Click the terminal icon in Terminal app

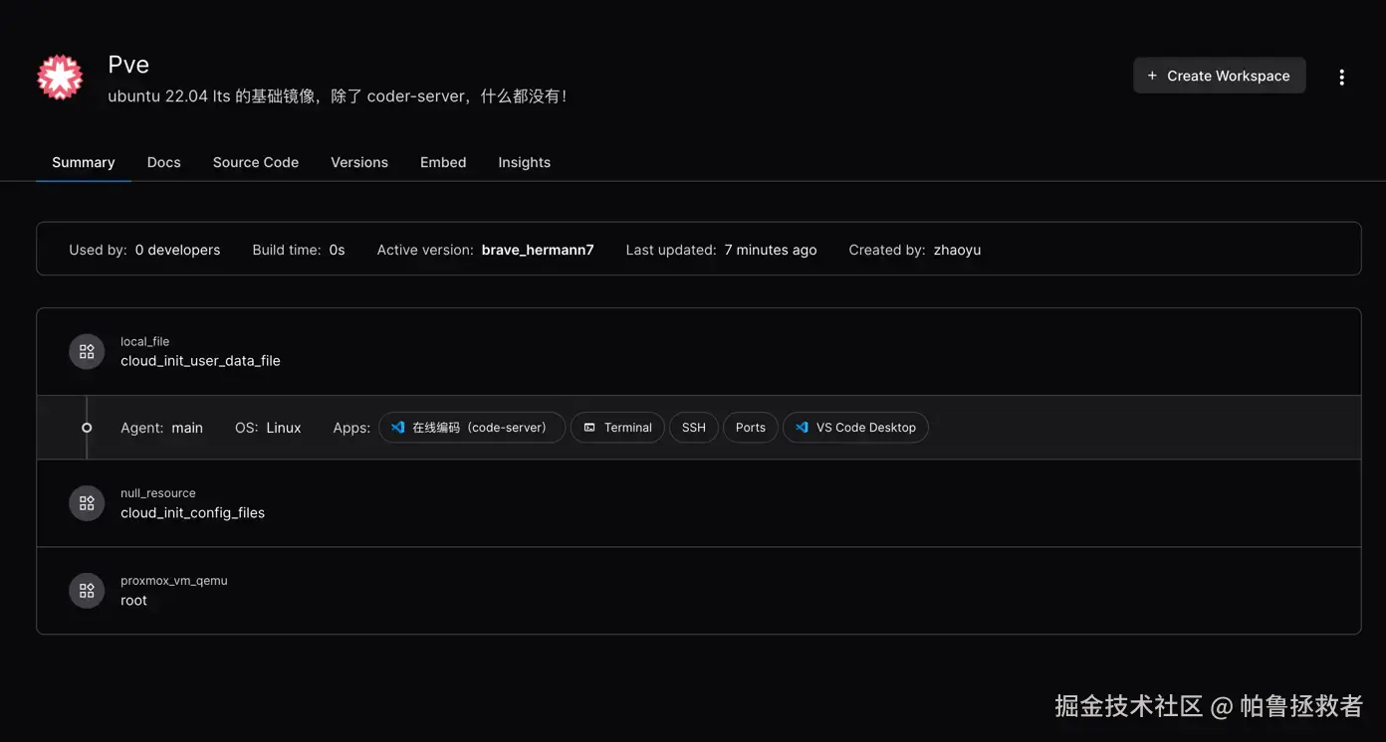(x=589, y=428)
